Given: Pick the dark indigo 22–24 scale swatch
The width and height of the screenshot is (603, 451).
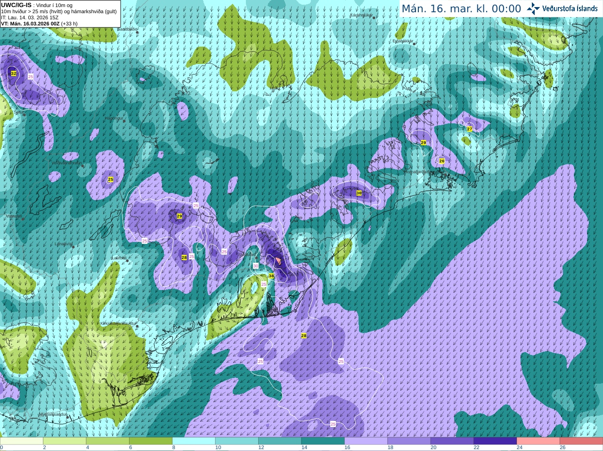Looking at the screenshot, I should pyautogui.click(x=495, y=441).
